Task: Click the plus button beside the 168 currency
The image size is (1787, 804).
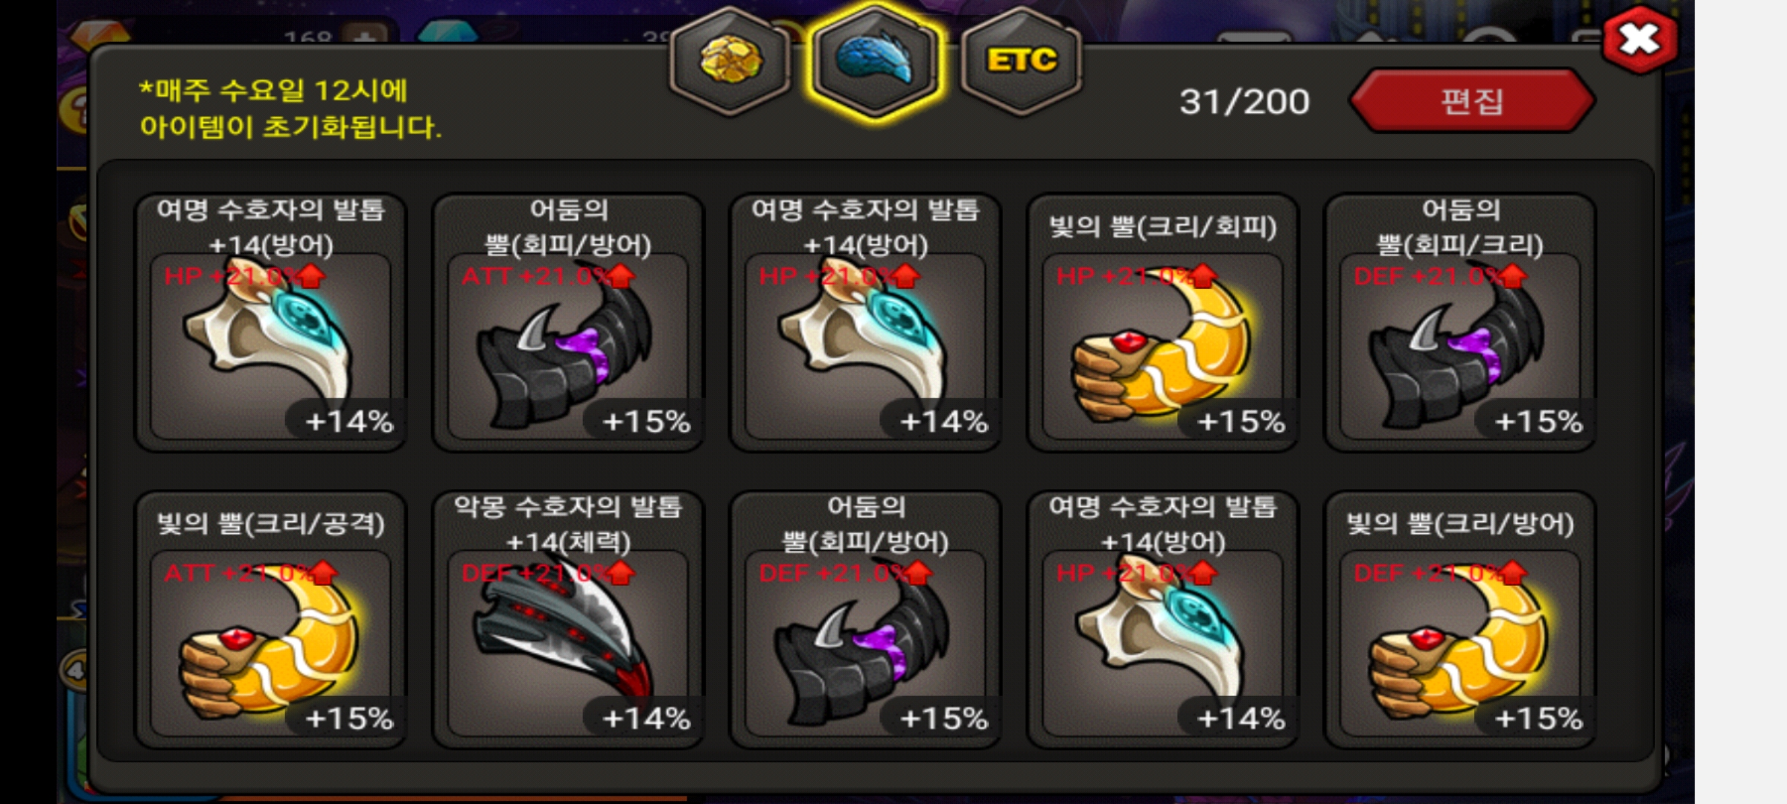Action: point(364,34)
